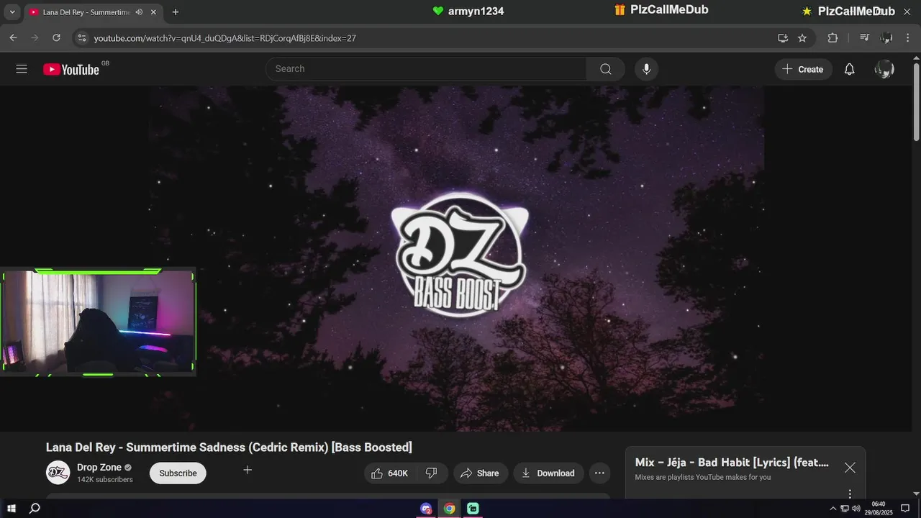Open network status in system tray
This screenshot has height=518, width=921.
click(x=845, y=509)
